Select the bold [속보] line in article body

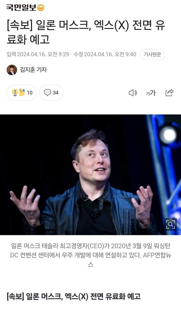tap(74, 297)
